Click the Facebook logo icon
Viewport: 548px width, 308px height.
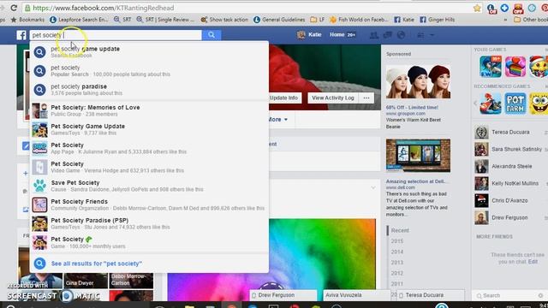pyautogui.click(x=21, y=35)
